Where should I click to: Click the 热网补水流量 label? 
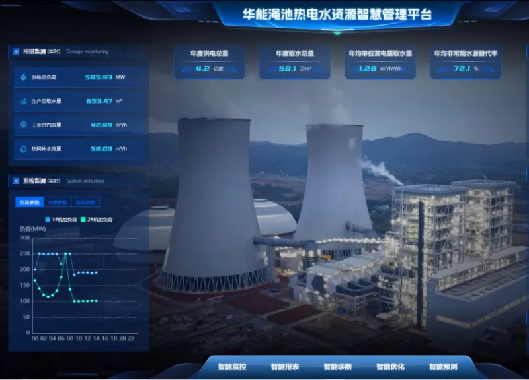46,149
